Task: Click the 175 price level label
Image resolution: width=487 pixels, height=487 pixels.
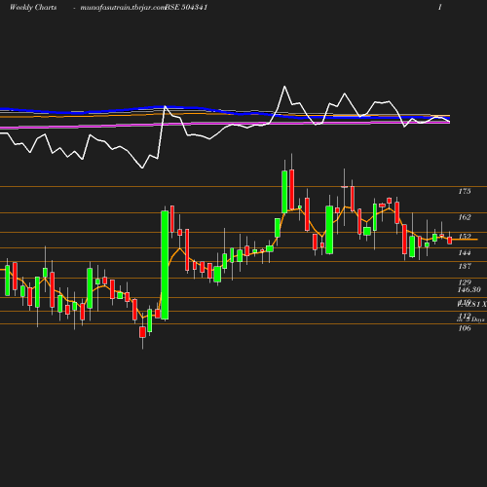Action: pyautogui.click(x=465, y=191)
